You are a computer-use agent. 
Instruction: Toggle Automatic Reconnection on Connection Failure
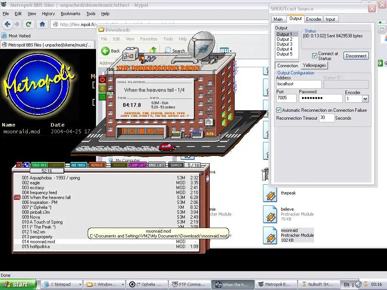279,110
